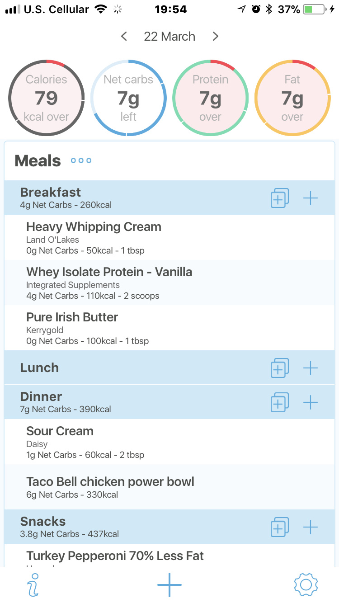Open settings gear in bottom bar
Screen dimensions: 339x603
[x=306, y=584]
